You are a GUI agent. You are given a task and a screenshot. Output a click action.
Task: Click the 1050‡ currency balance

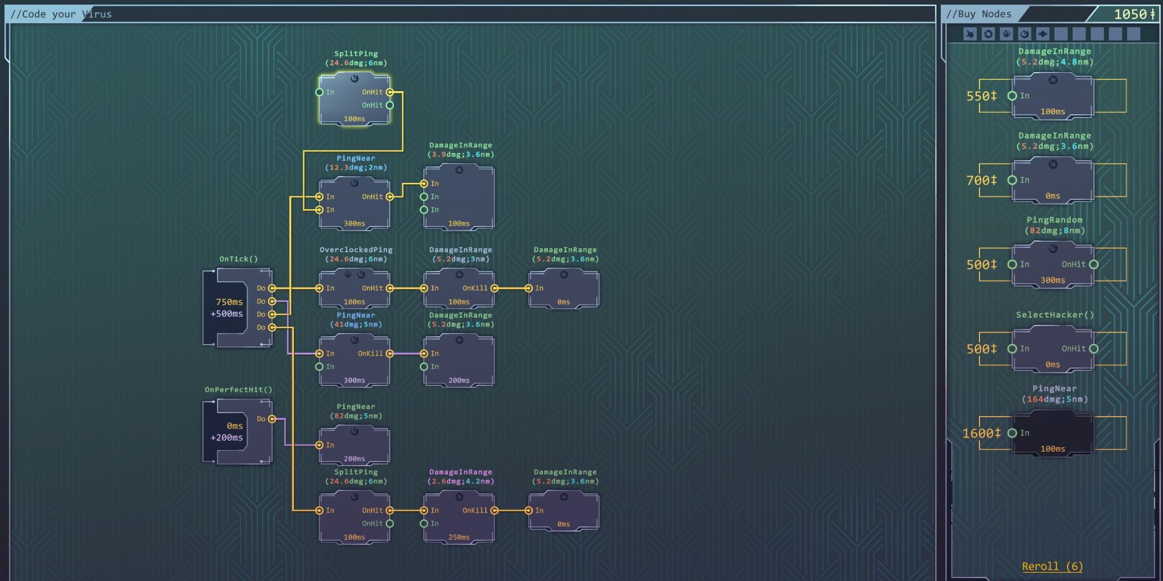click(1135, 14)
